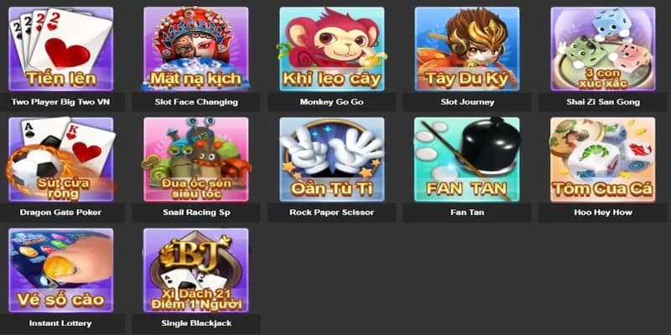Open the FAN TAN game icon
The image size is (671, 335).
click(x=467, y=159)
